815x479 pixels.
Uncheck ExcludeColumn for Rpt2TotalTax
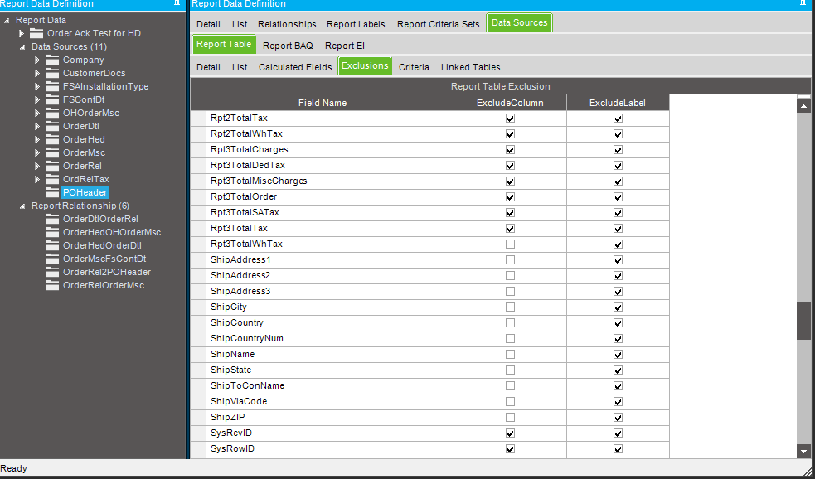tap(510, 119)
